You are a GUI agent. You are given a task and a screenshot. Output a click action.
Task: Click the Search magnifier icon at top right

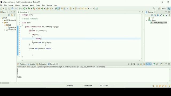click(154, 9)
